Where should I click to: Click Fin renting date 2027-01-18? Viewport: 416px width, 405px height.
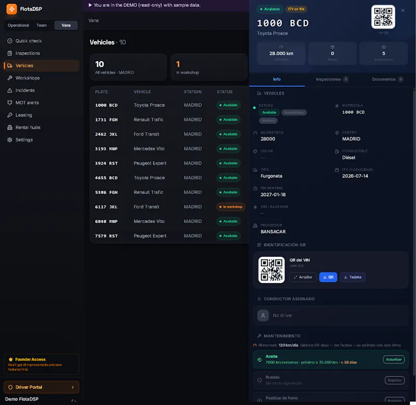pyautogui.click(x=273, y=194)
